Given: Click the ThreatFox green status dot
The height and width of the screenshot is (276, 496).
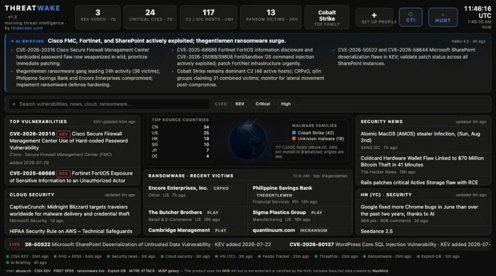Looking at the screenshot, I should click(x=316, y=256).
